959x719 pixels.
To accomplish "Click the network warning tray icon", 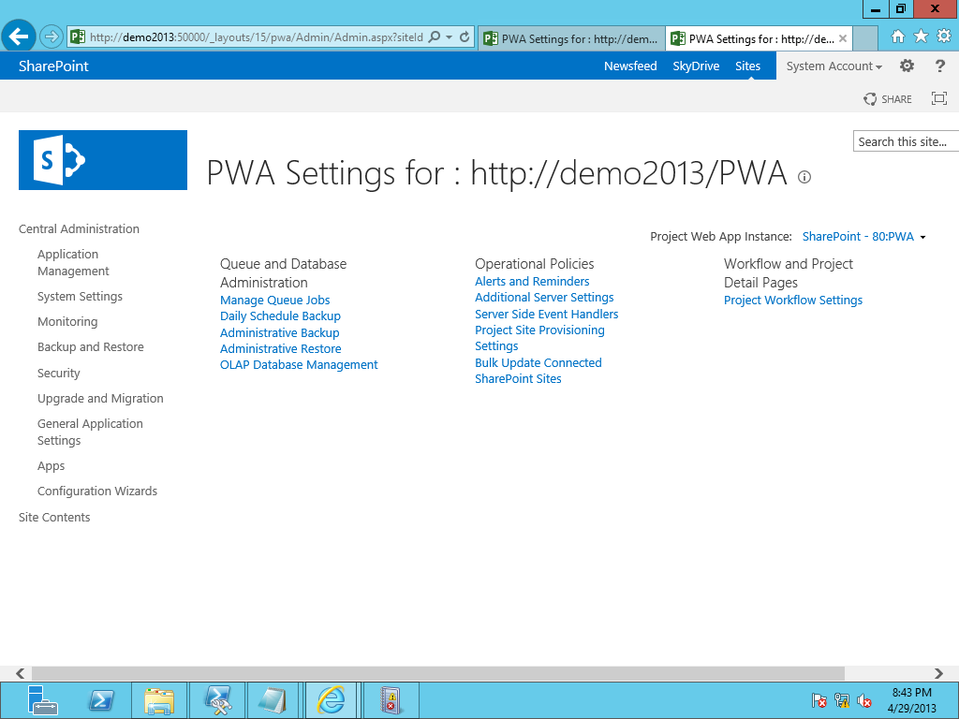I will (x=842, y=700).
